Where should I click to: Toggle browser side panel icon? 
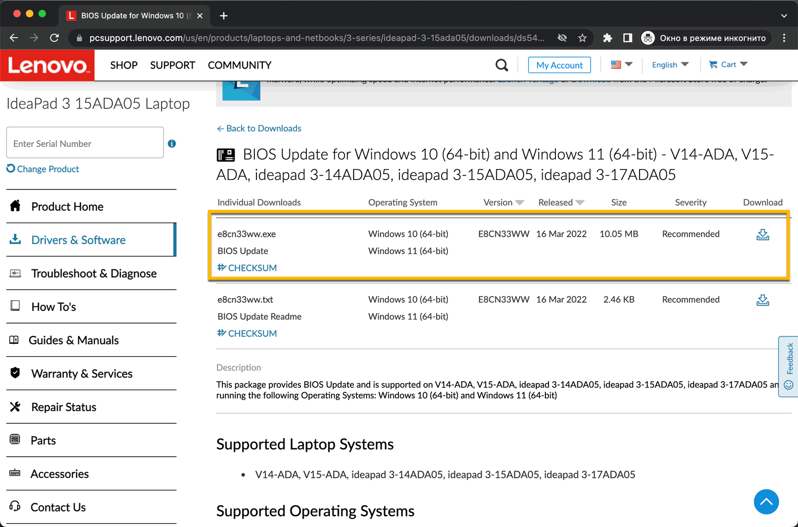(628, 38)
